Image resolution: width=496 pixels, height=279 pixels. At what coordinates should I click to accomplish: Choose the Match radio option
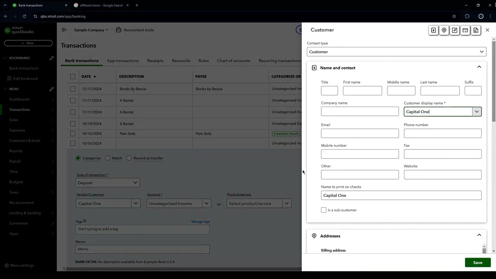click(108, 158)
